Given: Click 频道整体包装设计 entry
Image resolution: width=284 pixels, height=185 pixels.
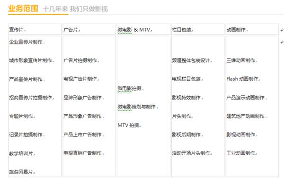Looking at the screenshot, I should [x=191, y=60].
